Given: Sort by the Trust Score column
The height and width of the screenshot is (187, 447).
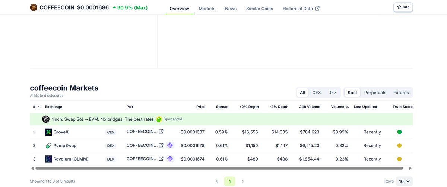Looking at the screenshot, I should (402, 107).
